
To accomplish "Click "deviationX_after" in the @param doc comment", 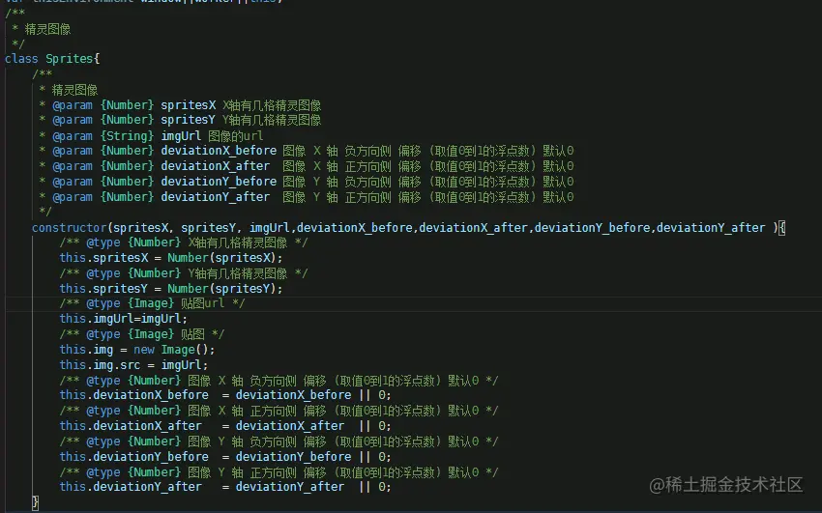I will pos(216,166).
